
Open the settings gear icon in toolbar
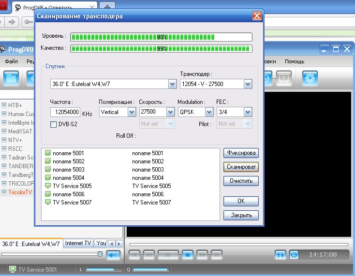[x=310, y=78]
